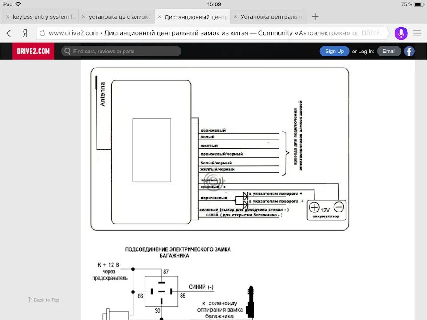Click 'ПОДСОЕДИНЕНИЕ ЭЛЕКТРИЧЕСКОГО ЗАМКА' heading text
The height and width of the screenshot is (320, 427).
[178, 249]
